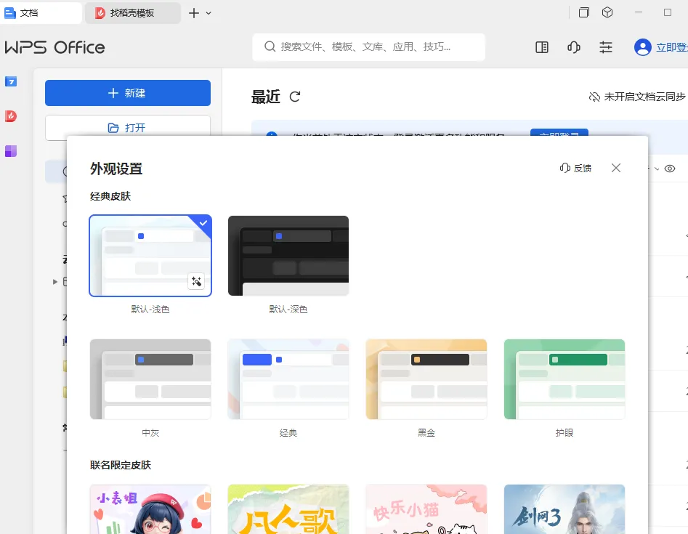Enable the 护眼 eye-protection skin
Viewport: 688px width, 534px height.
564,379
